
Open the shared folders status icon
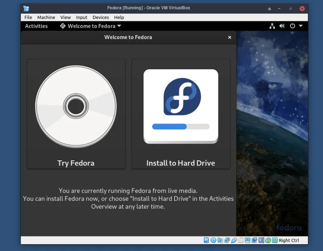[241, 240]
